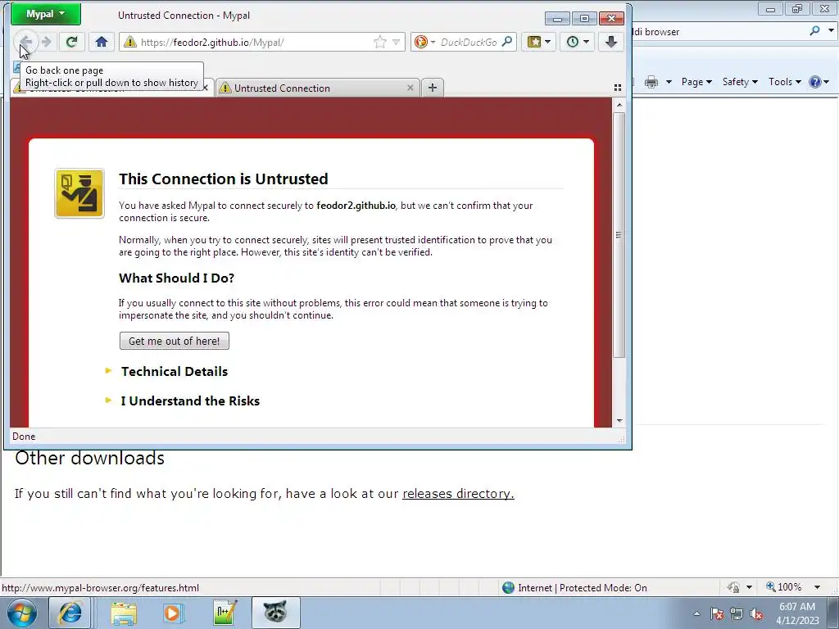
Task: Click the Action Center flag tray icon
Action: click(x=717, y=614)
